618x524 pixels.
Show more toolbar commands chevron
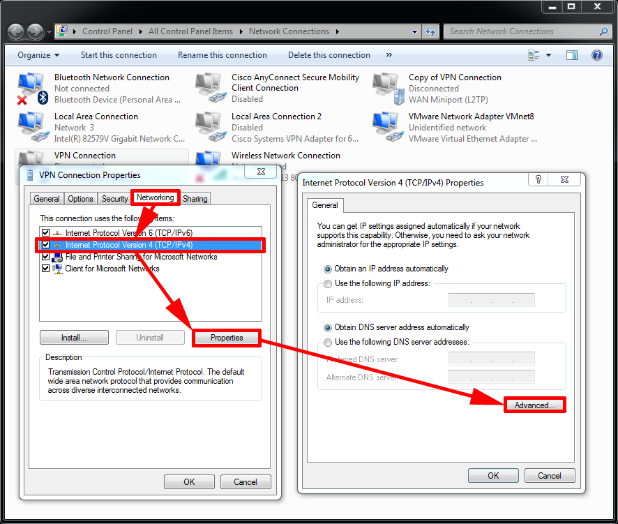(x=389, y=55)
